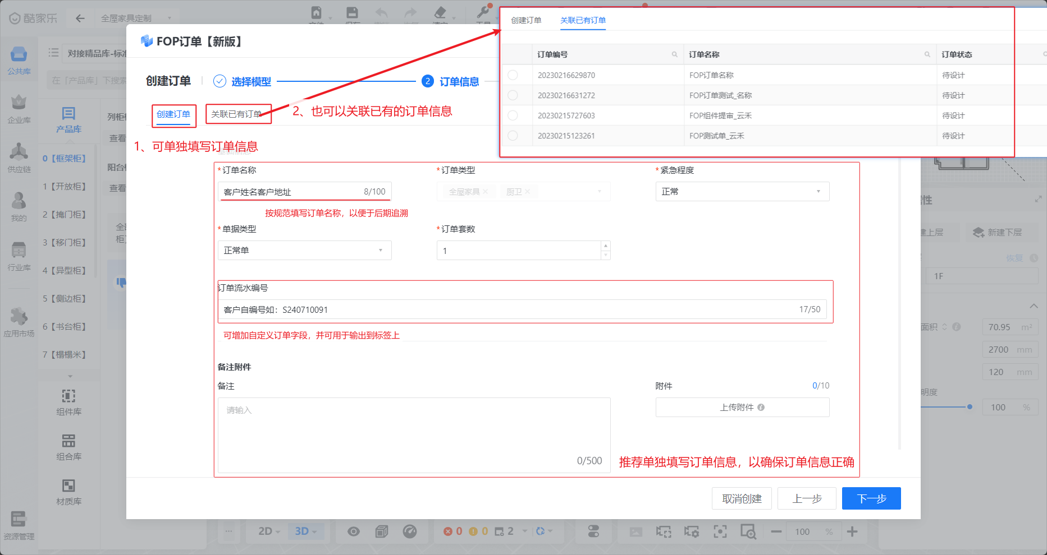
Task: Click the 下一步 button
Action: click(x=871, y=498)
